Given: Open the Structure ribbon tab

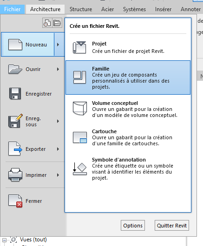Looking at the screenshot, I should coord(81,9).
